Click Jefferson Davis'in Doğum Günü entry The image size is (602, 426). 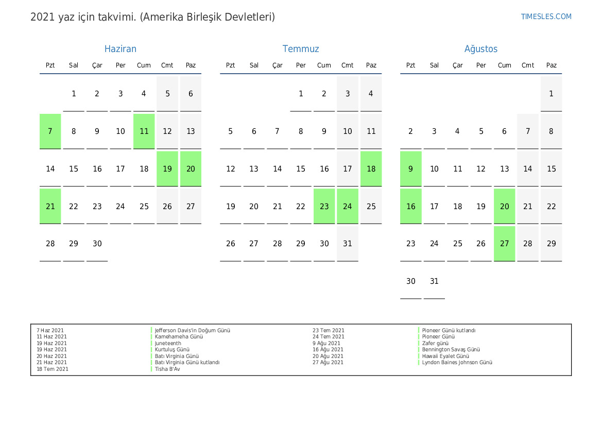point(192,330)
